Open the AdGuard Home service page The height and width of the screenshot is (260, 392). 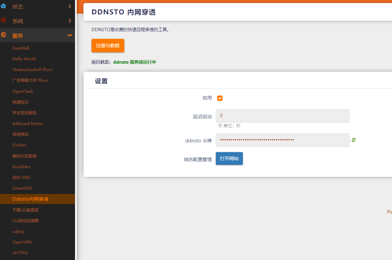[x=27, y=123]
